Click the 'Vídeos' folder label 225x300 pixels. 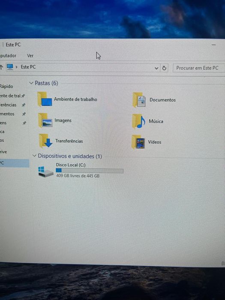(155, 142)
